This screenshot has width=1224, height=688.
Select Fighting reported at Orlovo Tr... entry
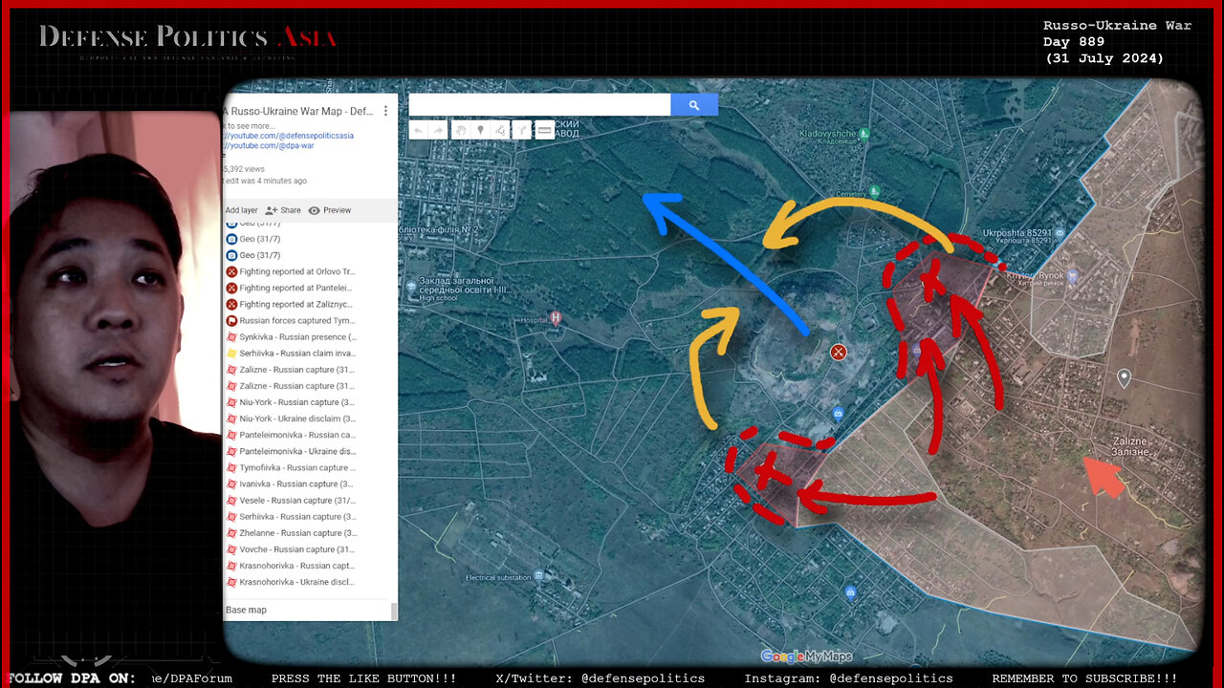[x=292, y=271]
